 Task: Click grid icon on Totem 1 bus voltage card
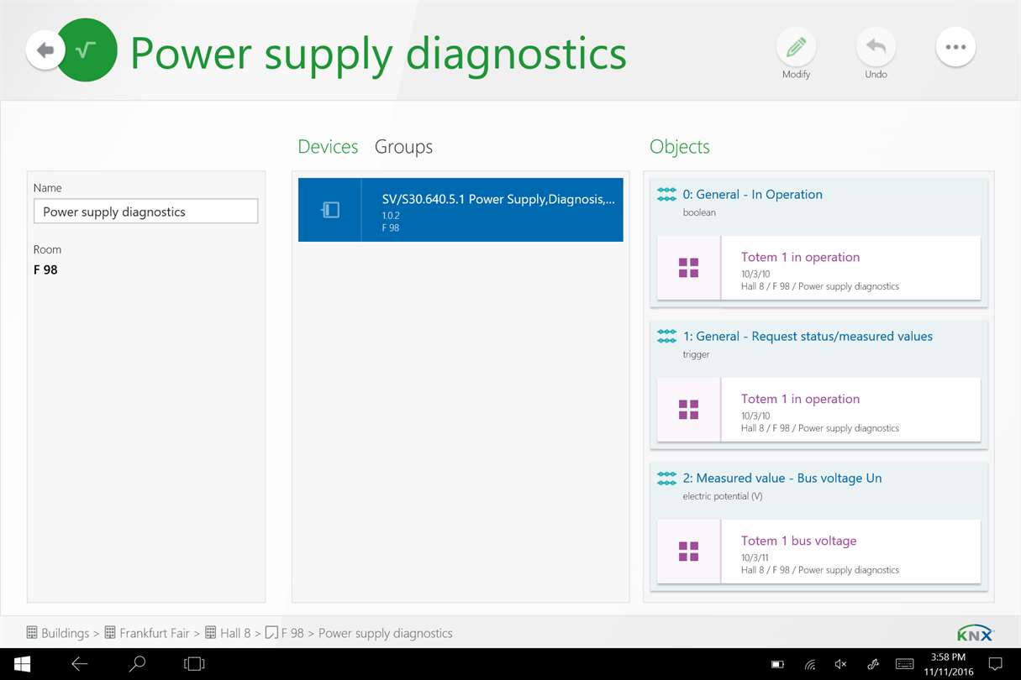(x=688, y=552)
